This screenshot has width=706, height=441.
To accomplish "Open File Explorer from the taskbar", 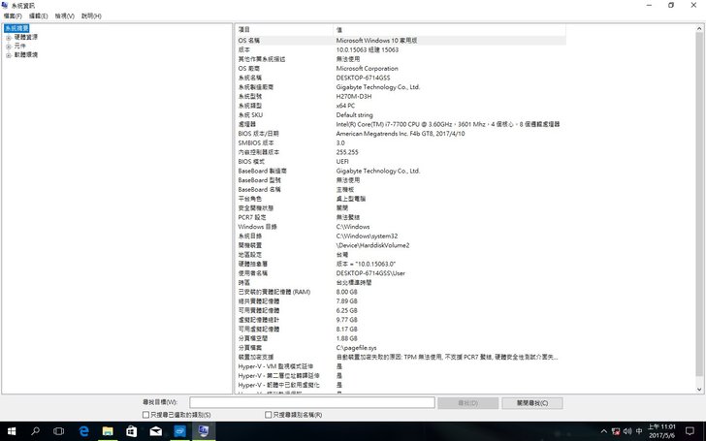I will 108,431.
